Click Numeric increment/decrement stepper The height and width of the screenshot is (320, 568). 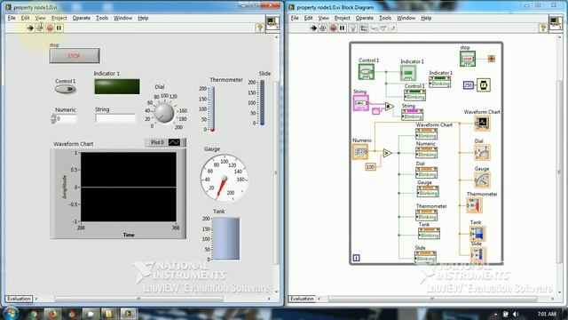(x=53, y=118)
